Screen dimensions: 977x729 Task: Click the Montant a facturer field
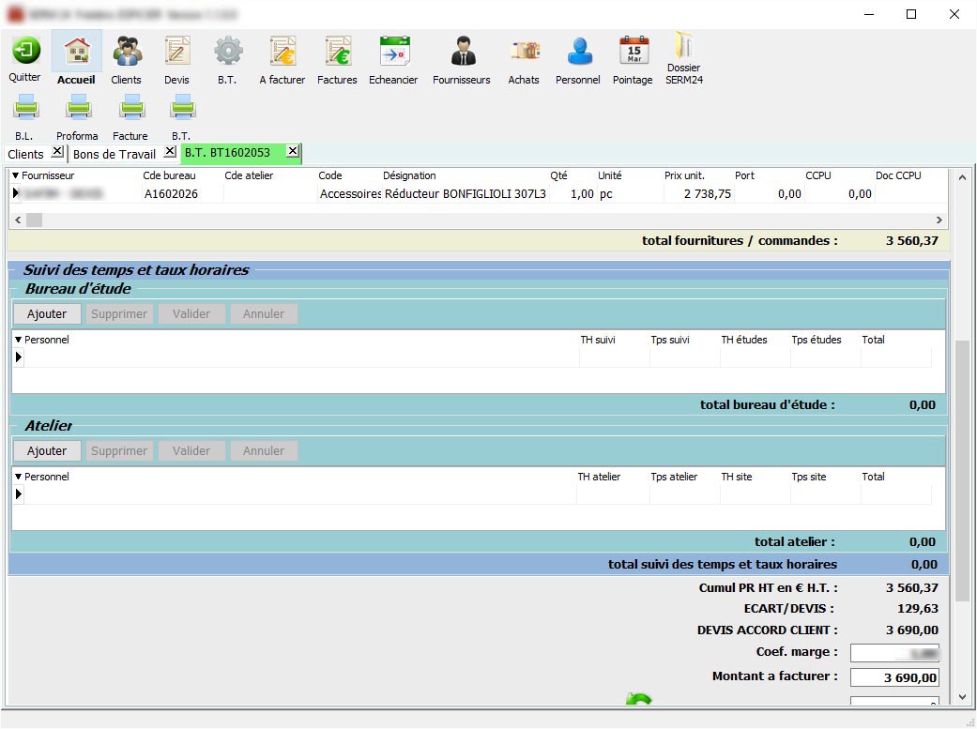tap(894, 677)
